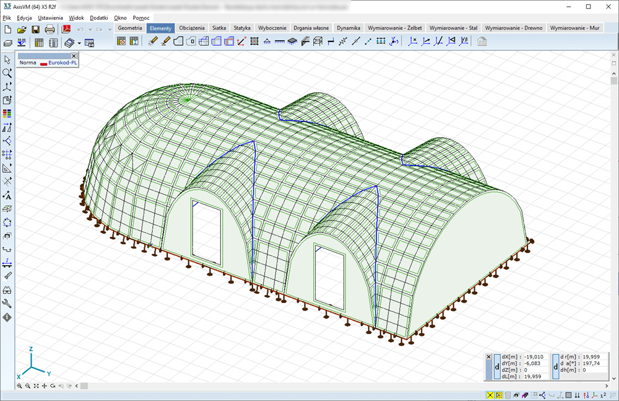The height and width of the screenshot is (401, 619).
Task: Toggle the relative 'd' button beside dX coordinates
Action: point(497,367)
